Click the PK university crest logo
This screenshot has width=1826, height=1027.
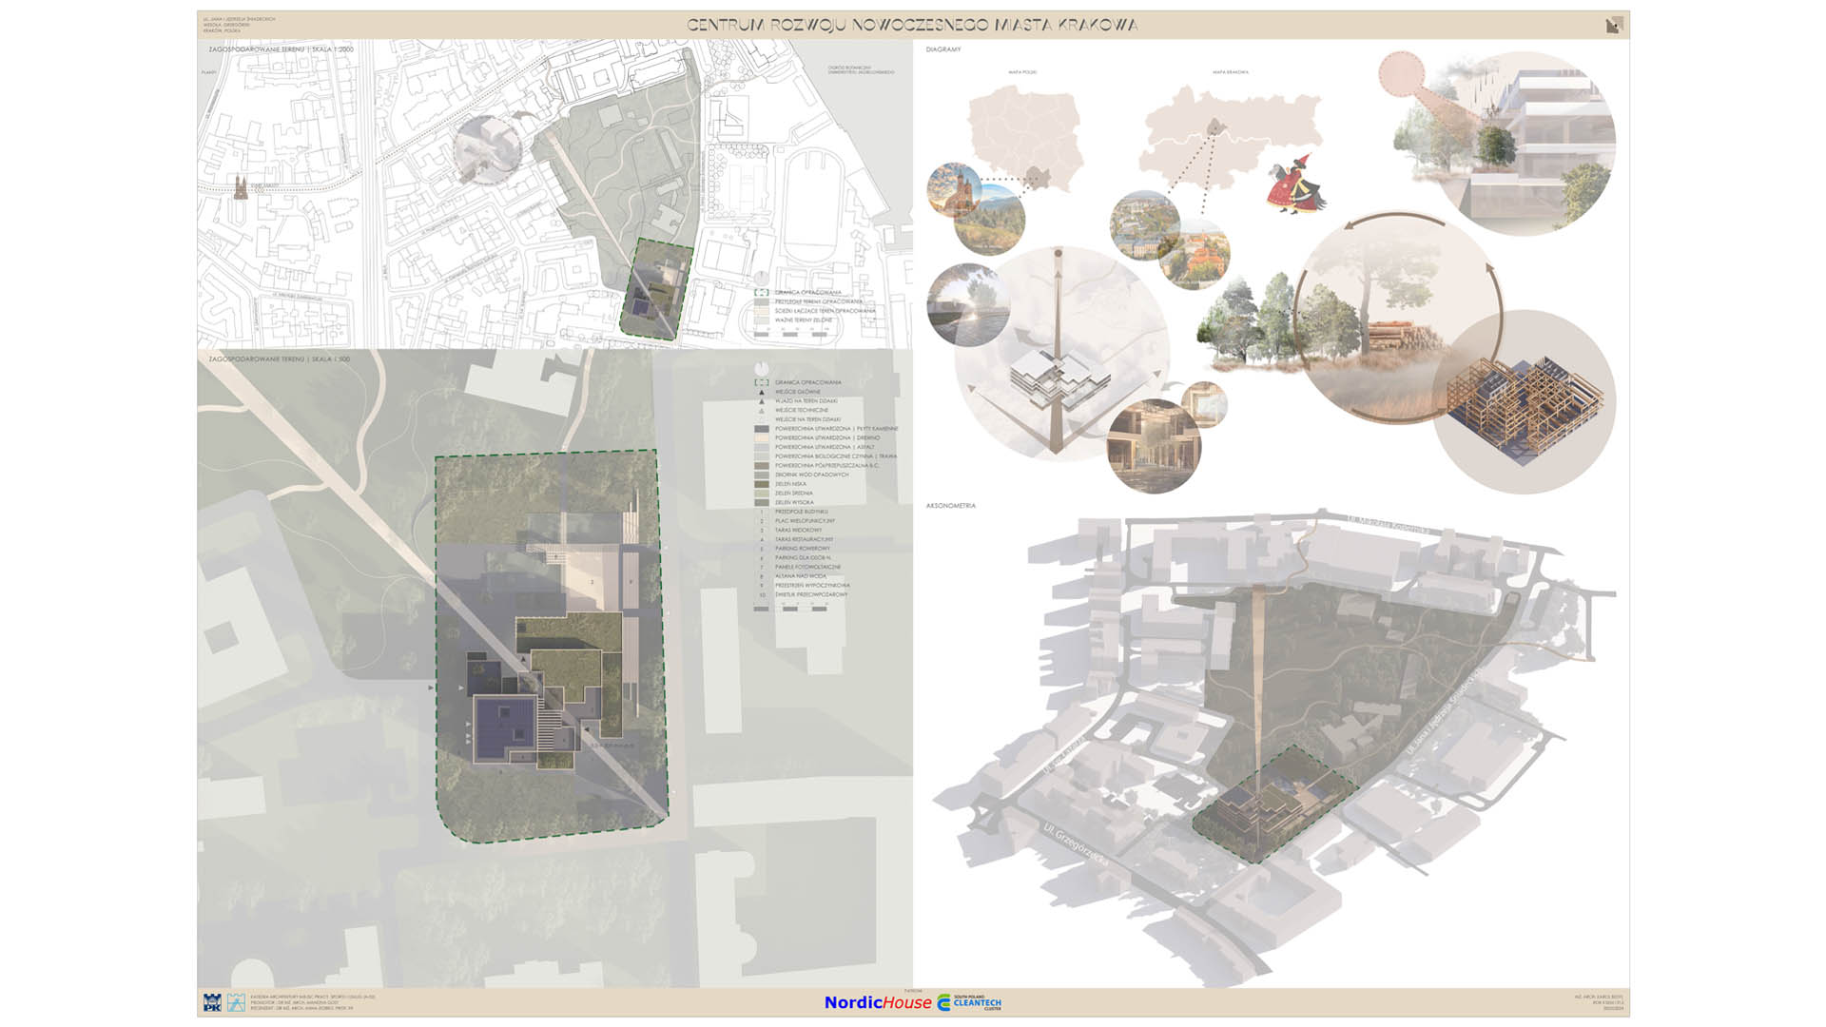click(212, 1002)
